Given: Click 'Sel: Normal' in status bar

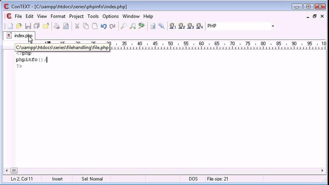Looking at the screenshot, I should click(92, 179).
